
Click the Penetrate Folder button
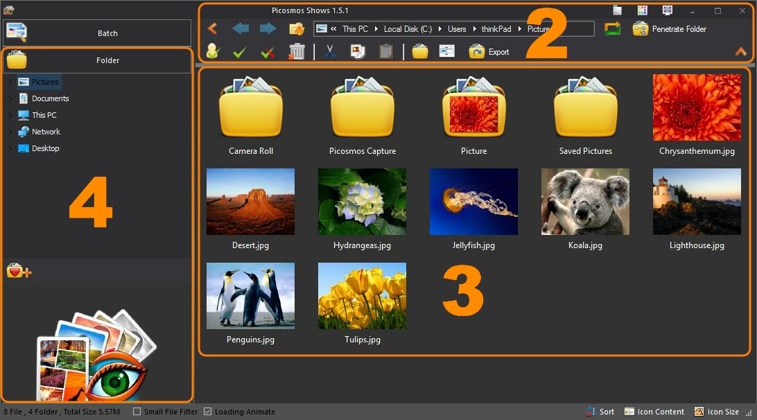pos(670,29)
